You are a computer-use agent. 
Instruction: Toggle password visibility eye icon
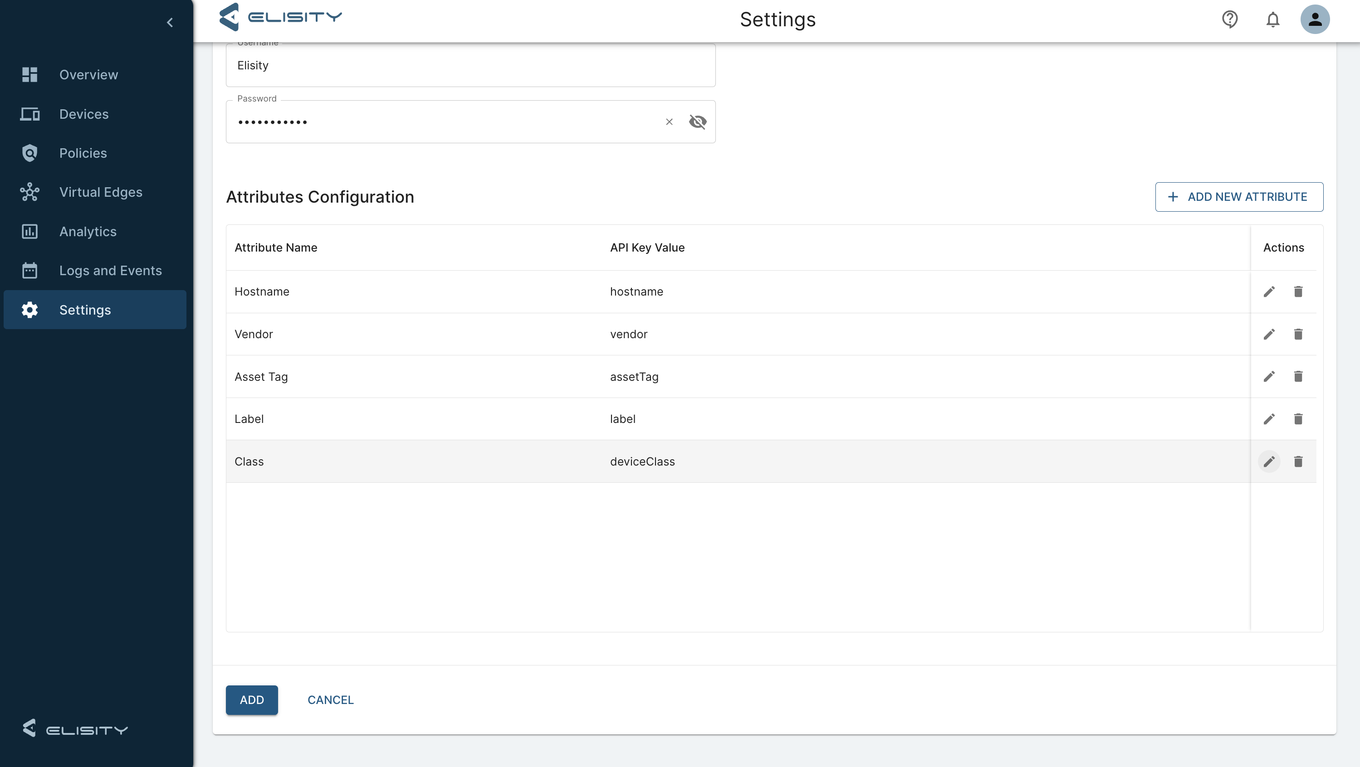pyautogui.click(x=697, y=122)
